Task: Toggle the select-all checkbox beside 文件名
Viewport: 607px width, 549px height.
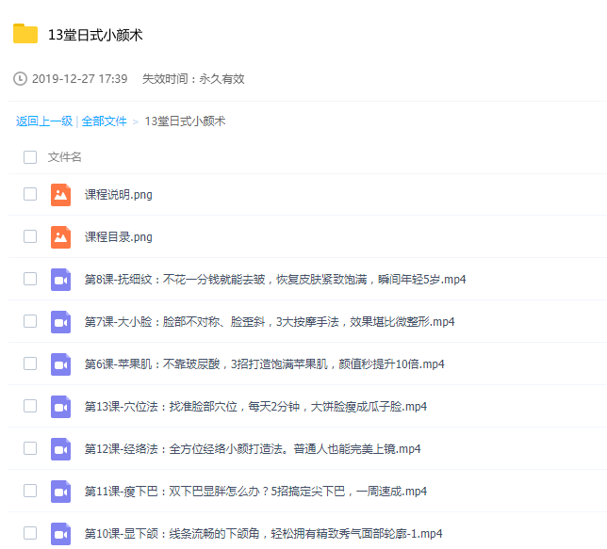Action: [x=30, y=157]
